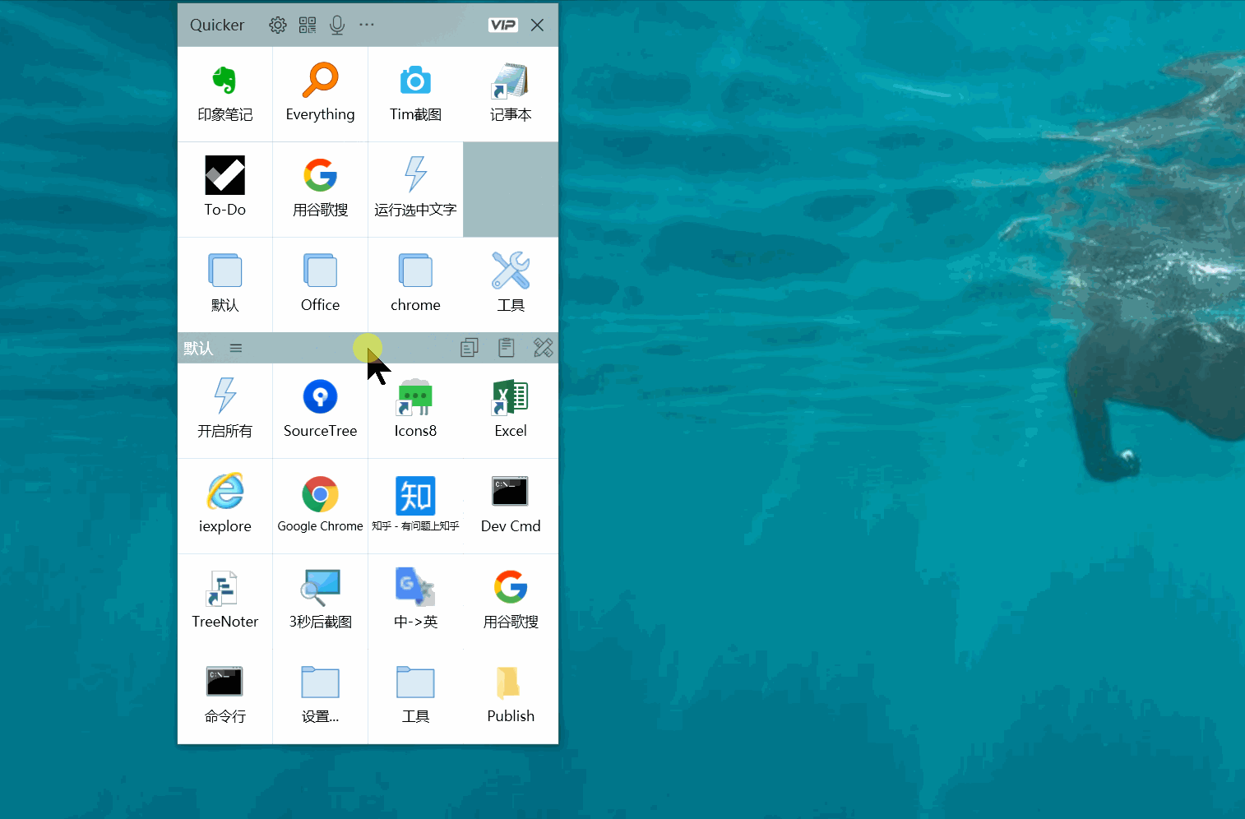The image size is (1245, 819).
Task: Run the 中->英 translate action
Action: click(x=415, y=601)
